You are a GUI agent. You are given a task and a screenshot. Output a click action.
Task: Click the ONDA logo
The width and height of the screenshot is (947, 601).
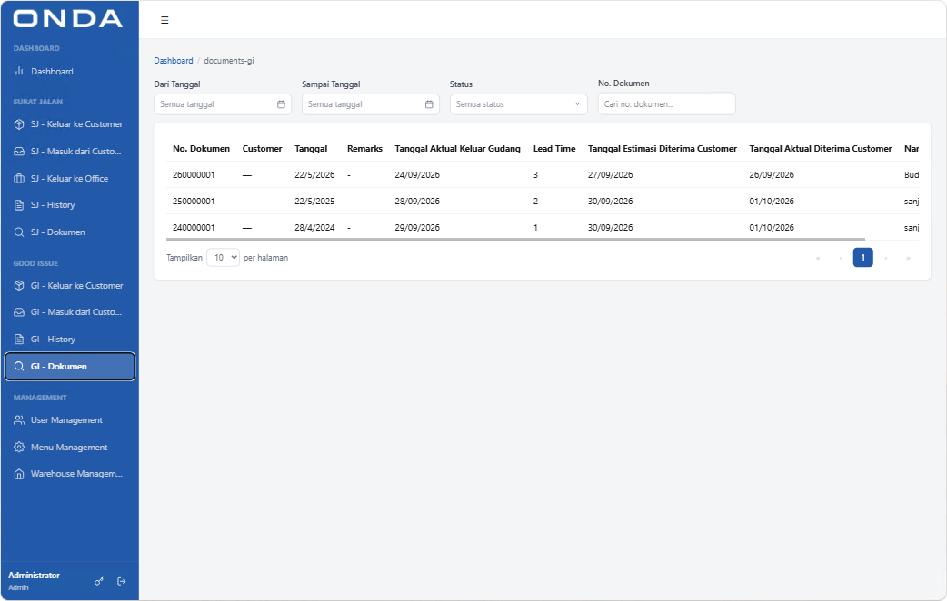68,19
